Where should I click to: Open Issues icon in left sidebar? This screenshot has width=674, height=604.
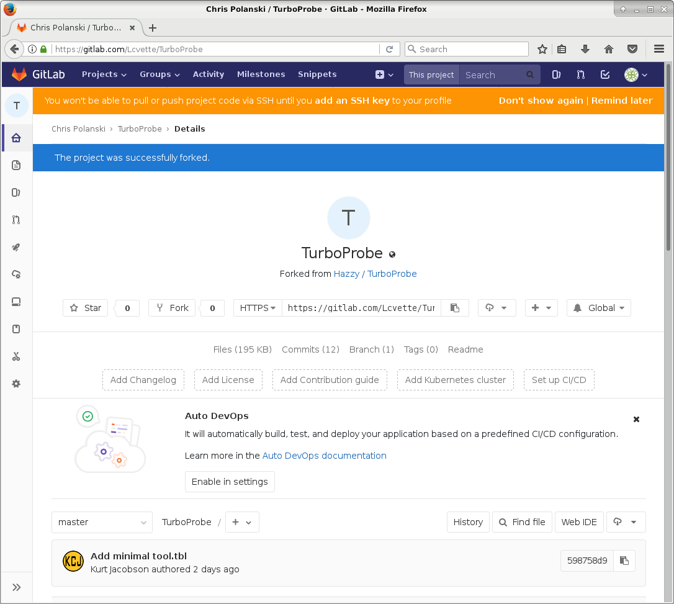pyautogui.click(x=16, y=192)
